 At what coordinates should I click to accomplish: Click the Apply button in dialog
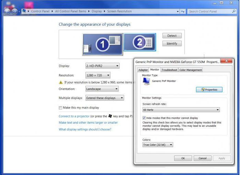point(222,158)
